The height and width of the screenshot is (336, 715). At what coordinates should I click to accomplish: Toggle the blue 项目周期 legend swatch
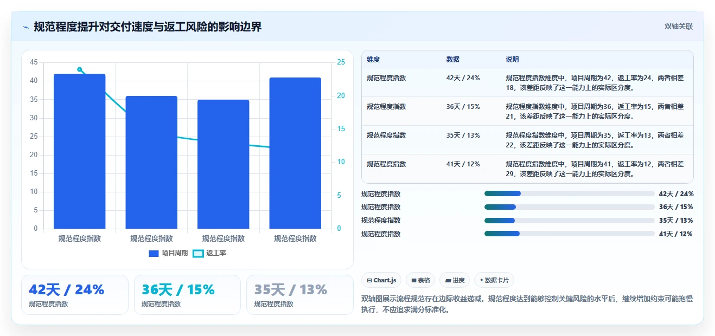(x=154, y=253)
